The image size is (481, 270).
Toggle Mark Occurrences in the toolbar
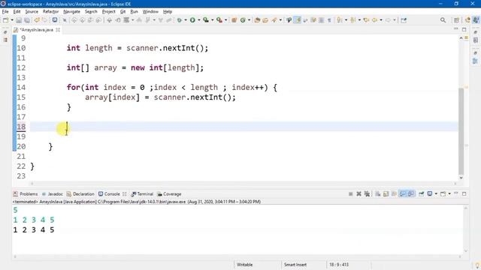298,20
